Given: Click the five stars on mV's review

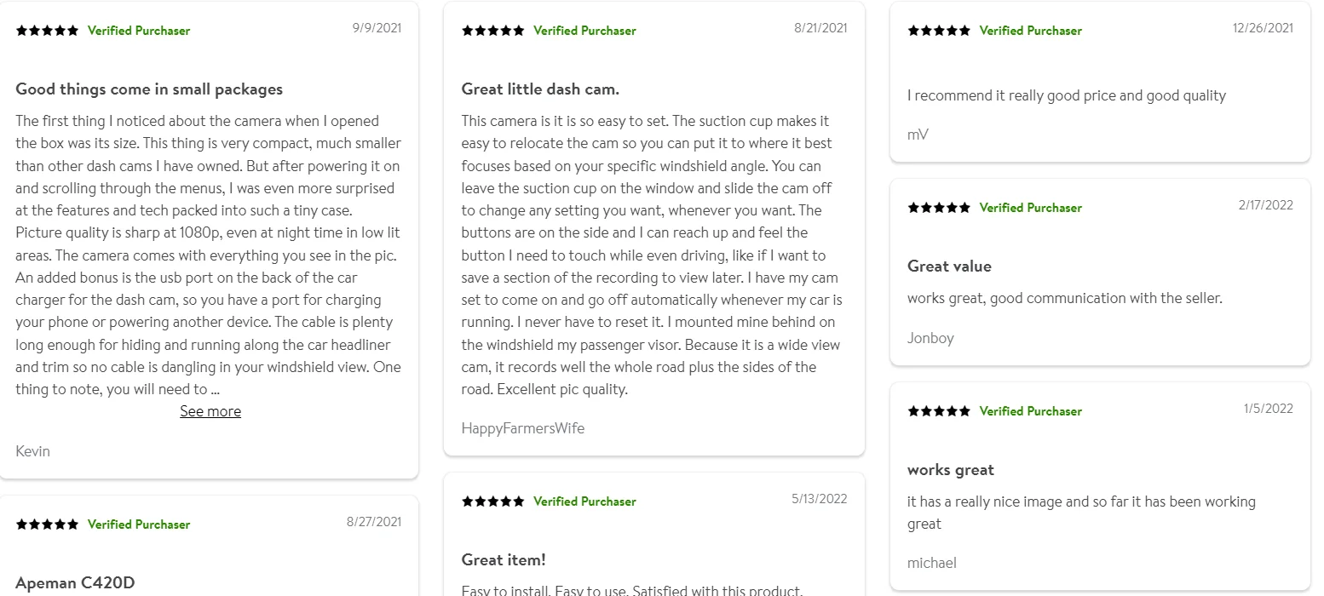Looking at the screenshot, I should click(x=939, y=31).
